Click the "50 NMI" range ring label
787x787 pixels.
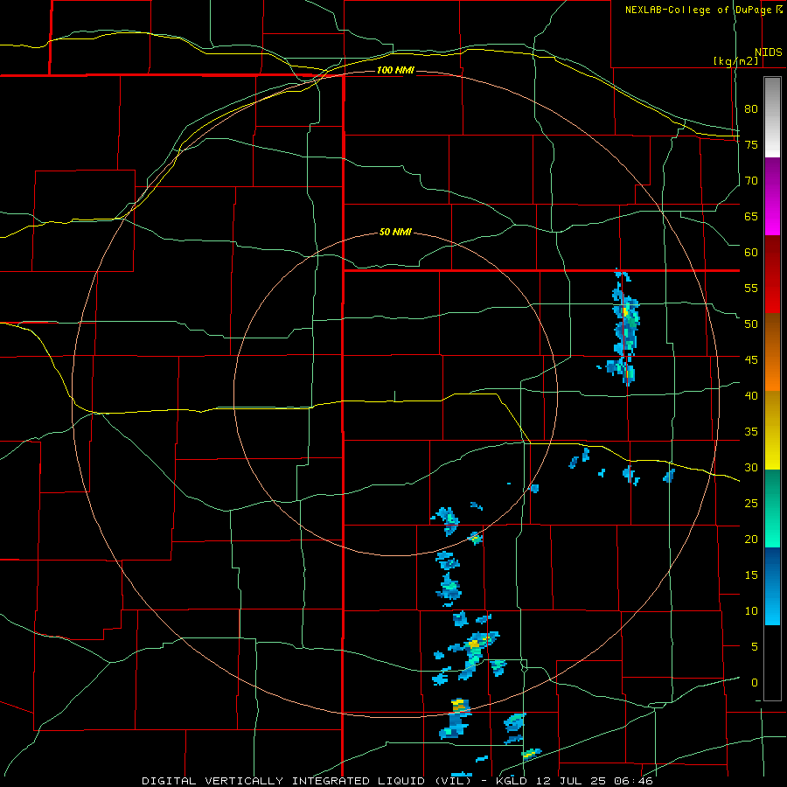tap(395, 232)
